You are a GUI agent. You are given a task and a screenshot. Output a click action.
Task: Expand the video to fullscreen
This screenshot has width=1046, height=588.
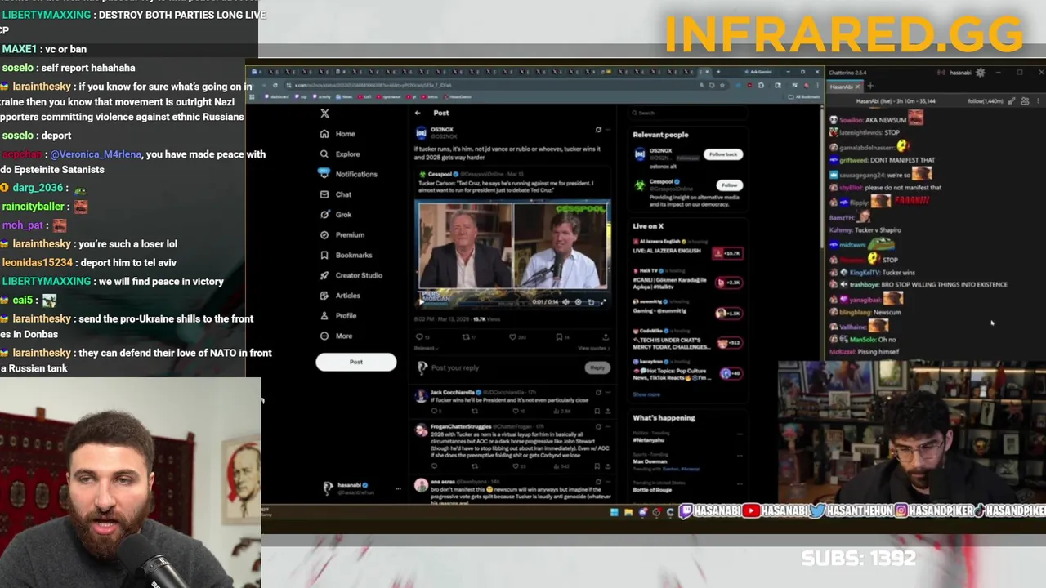click(x=603, y=301)
